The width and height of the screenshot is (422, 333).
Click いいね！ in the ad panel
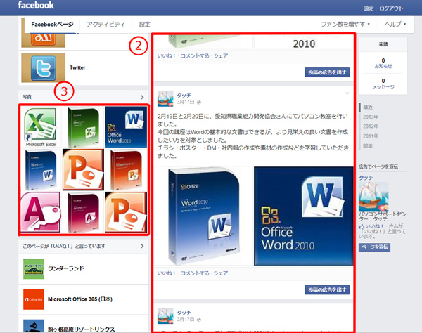[371, 226]
